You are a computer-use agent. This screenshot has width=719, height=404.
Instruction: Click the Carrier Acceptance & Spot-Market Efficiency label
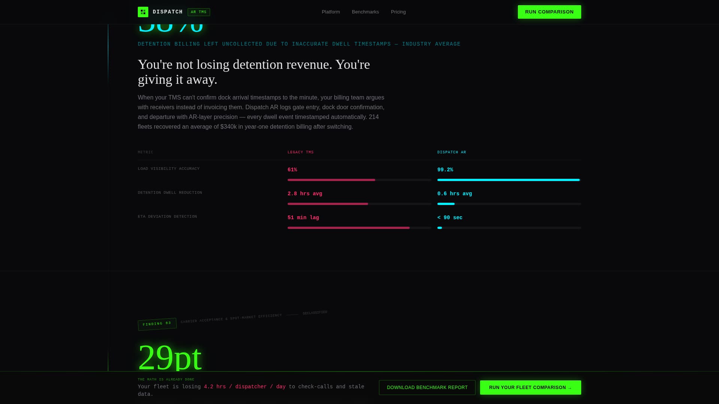coord(231,318)
